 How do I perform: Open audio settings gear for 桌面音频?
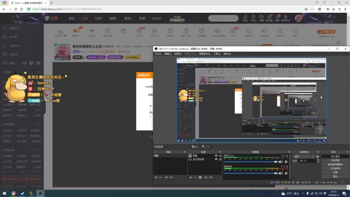[286, 173]
